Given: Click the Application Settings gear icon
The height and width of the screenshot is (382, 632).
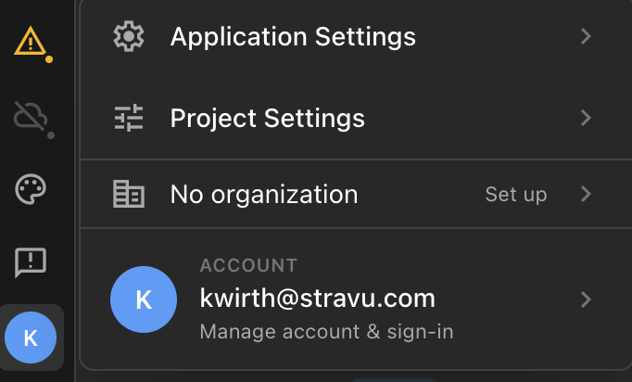Looking at the screenshot, I should (129, 36).
